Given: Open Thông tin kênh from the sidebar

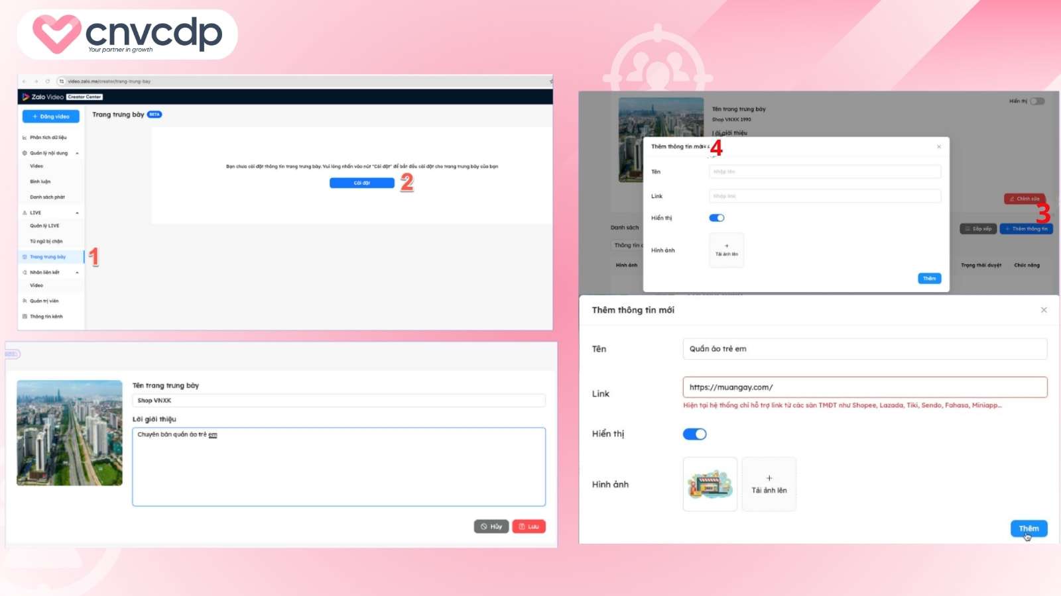Looking at the screenshot, I should point(46,317).
